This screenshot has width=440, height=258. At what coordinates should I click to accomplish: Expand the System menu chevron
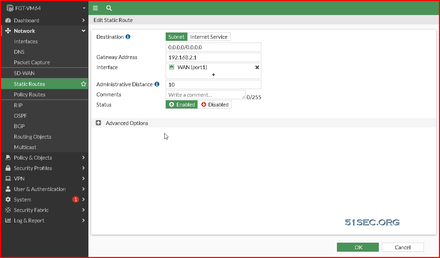(x=84, y=199)
